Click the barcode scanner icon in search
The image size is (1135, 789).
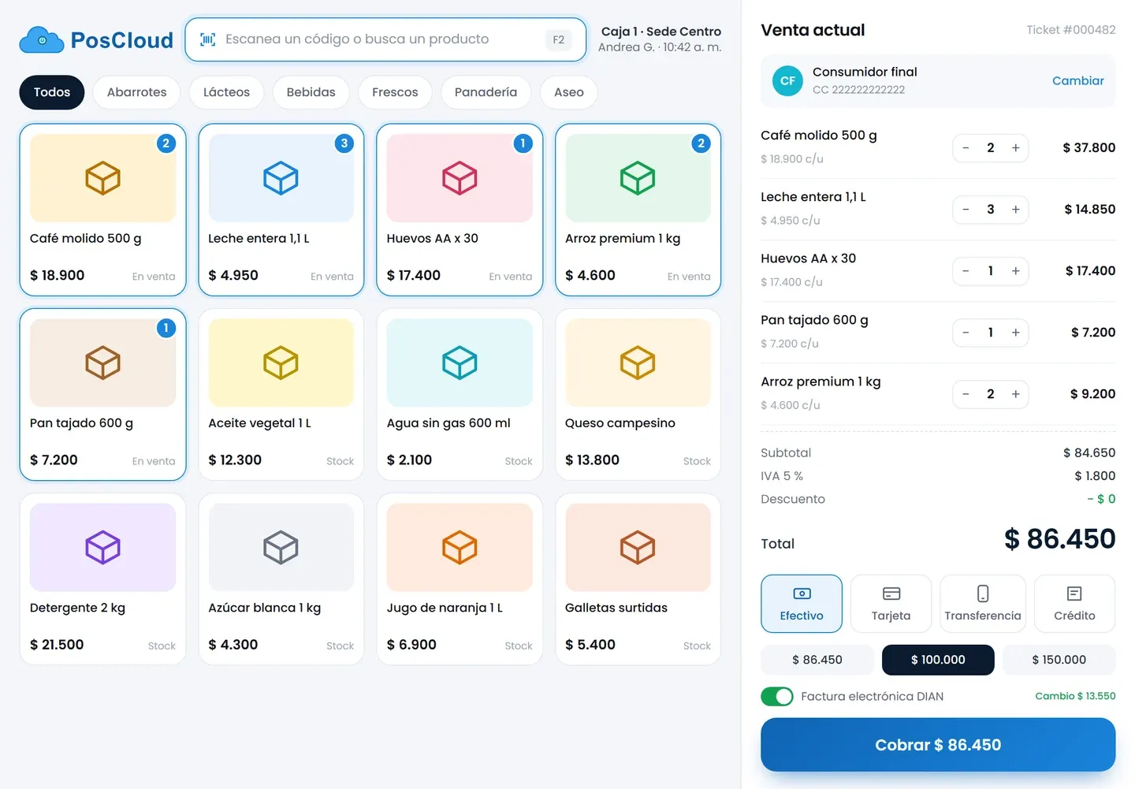207,39
